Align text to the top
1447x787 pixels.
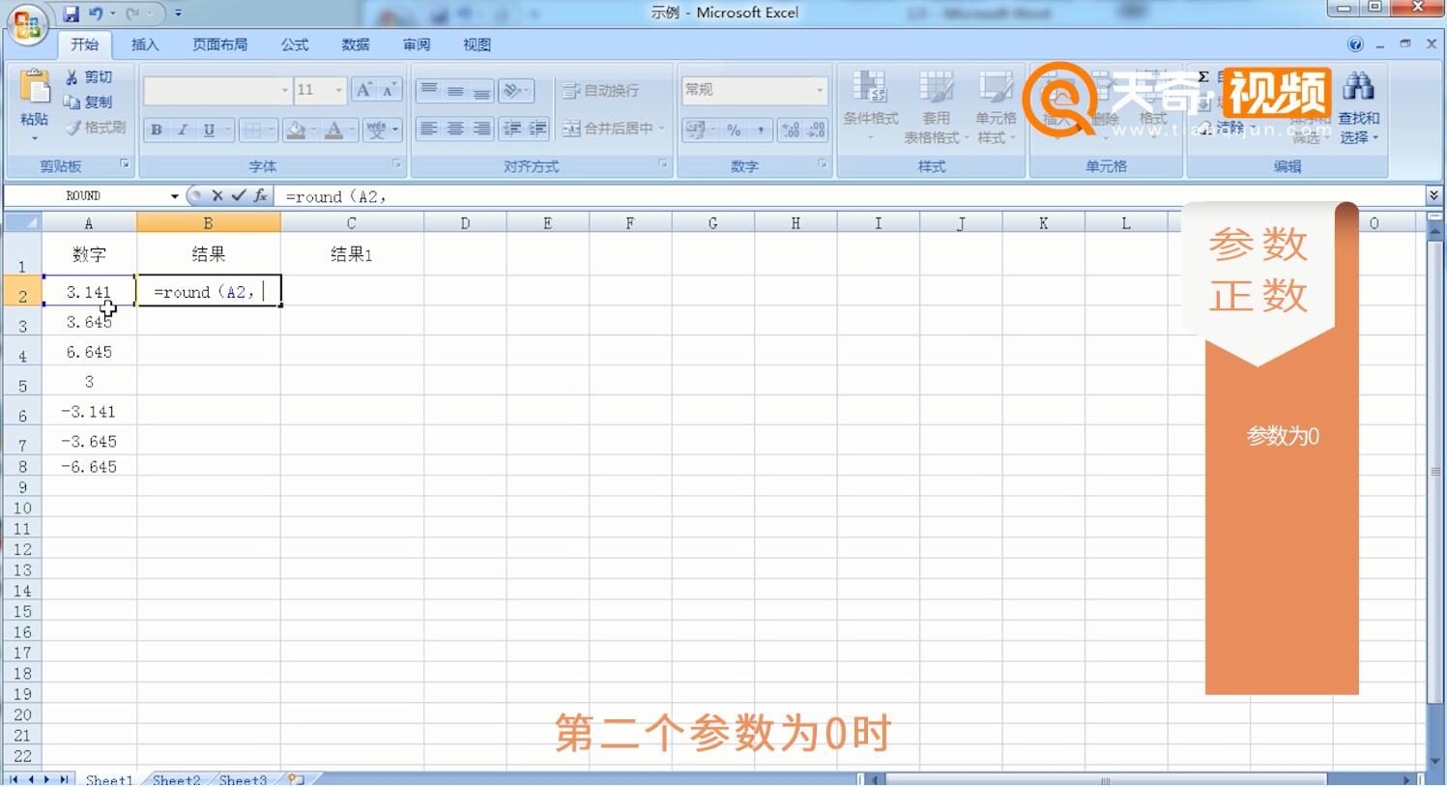click(428, 91)
